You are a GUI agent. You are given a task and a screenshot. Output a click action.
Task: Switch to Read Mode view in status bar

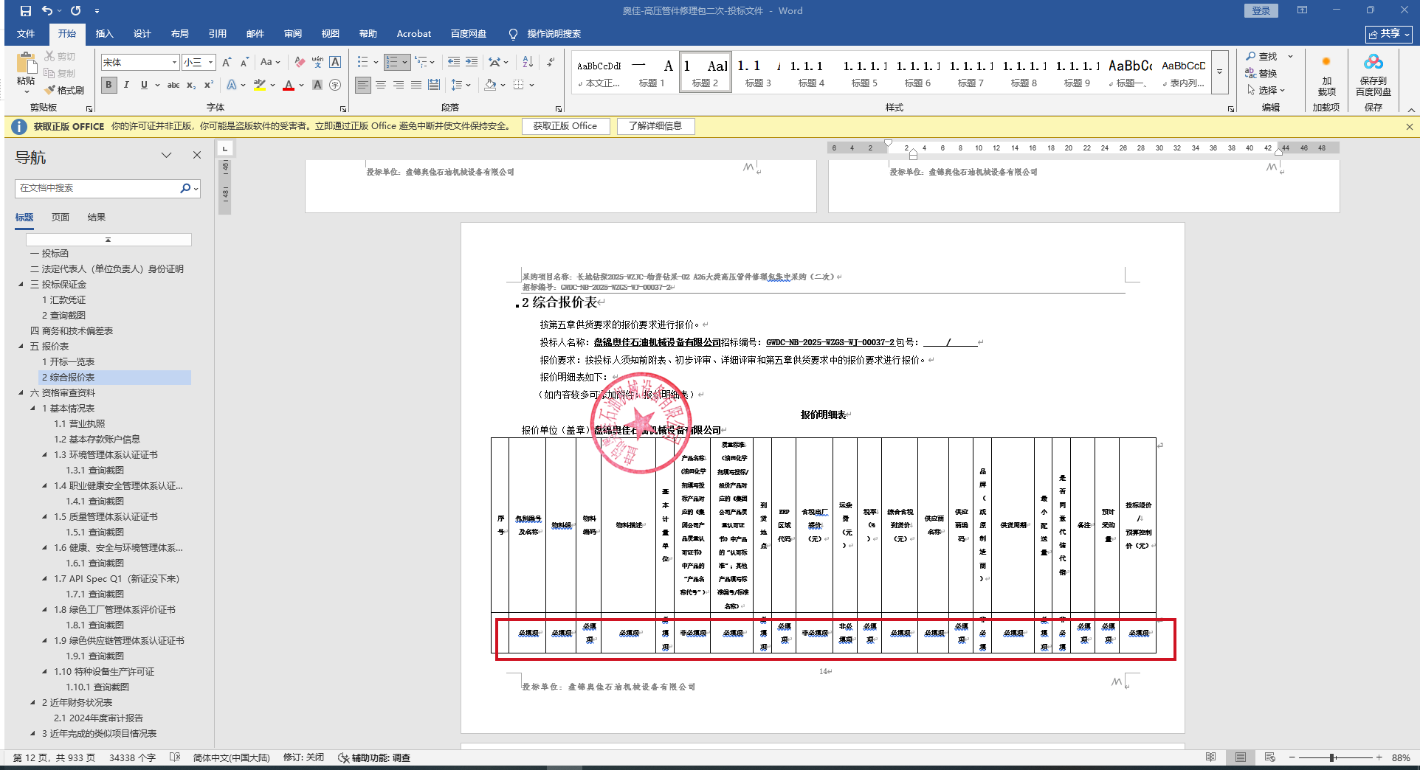point(1210,757)
